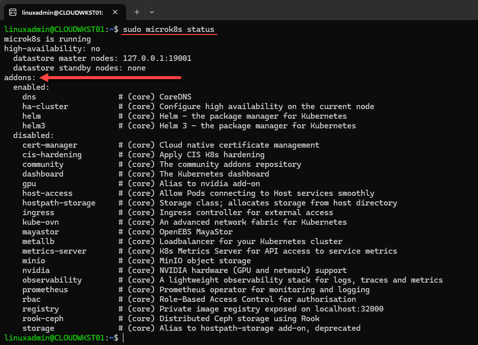The image size is (478, 345).
Task: Expand the new tab profile dropdown chevron
Action: click(x=152, y=12)
